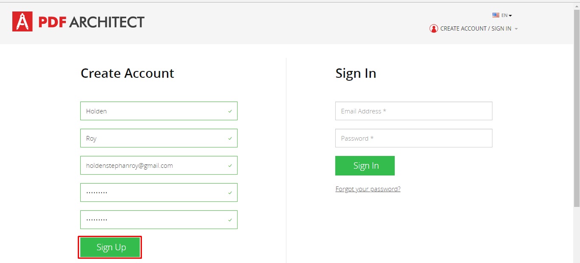580x263 pixels.
Task: Open the CREATE ACCOUNT / SIGN IN menu
Action: coord(475,28)
